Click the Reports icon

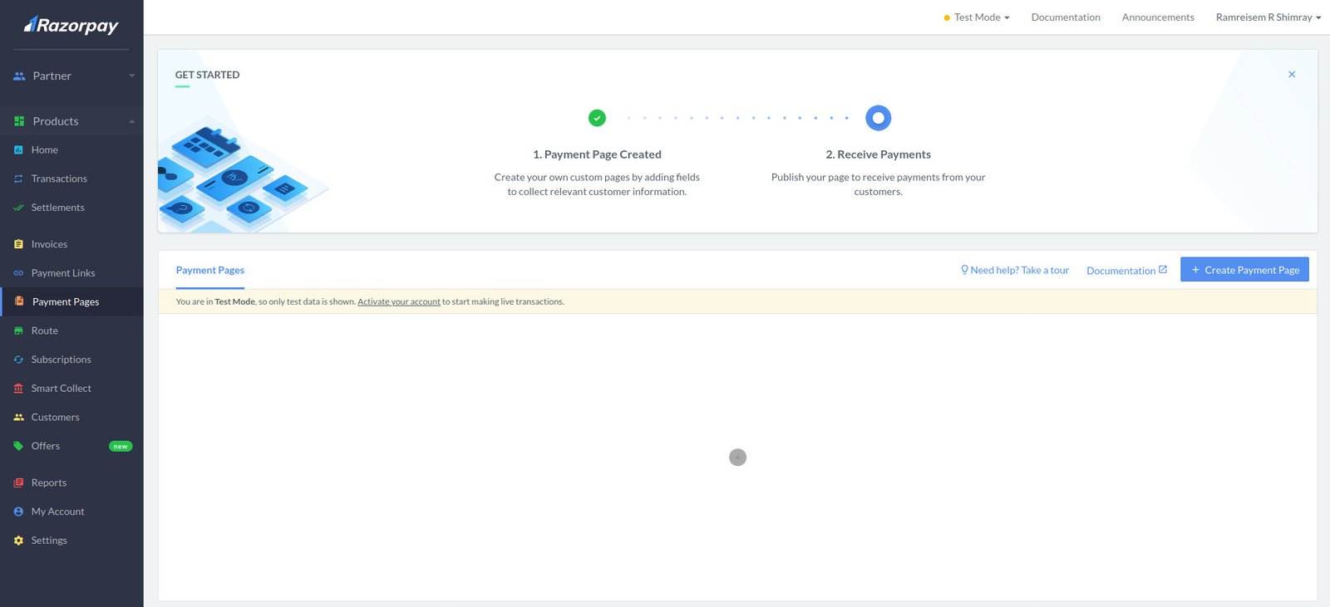pos(18,482)
